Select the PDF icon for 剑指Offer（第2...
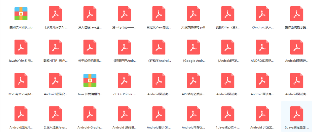 [228, 14]
